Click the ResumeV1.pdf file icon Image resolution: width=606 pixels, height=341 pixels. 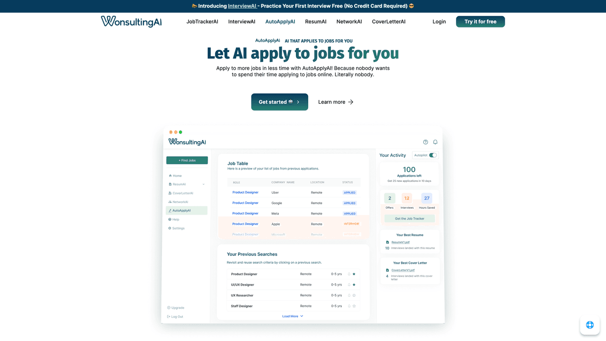point(387,242)
